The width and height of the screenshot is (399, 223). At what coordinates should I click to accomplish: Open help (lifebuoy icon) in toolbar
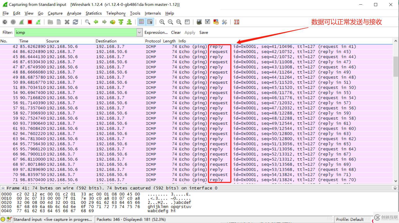(x=237, y=22)
